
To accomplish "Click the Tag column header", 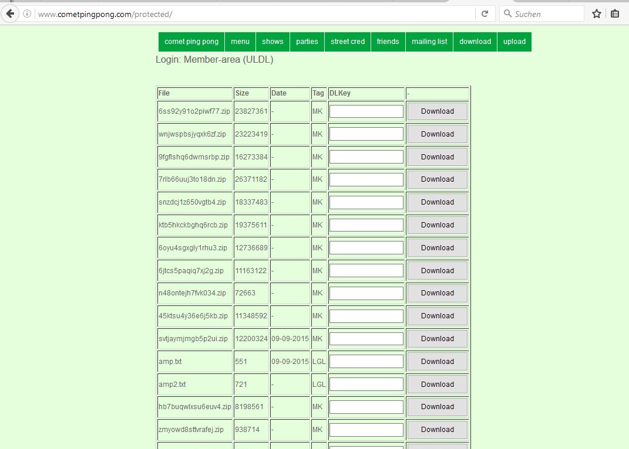I will [x=318, y=93].
